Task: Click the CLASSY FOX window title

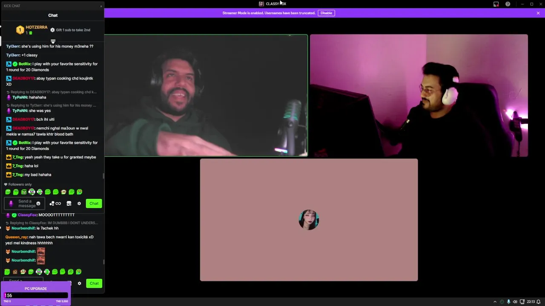Action: pos(276,4)
